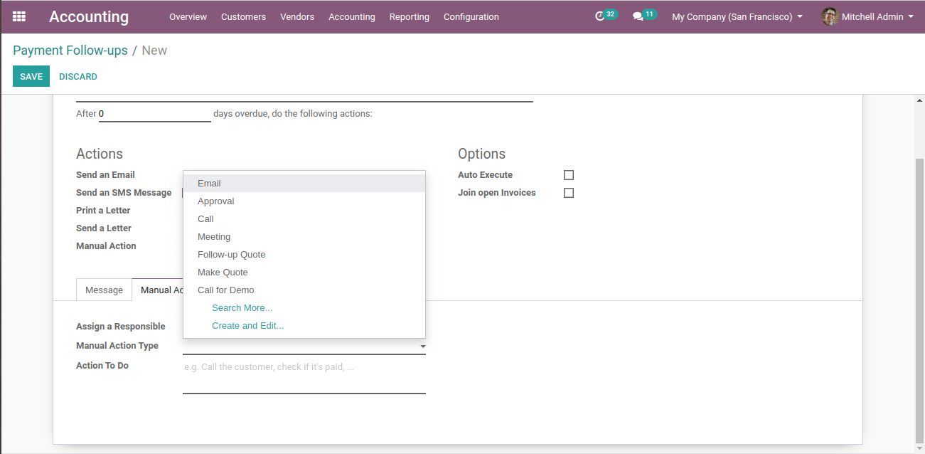The image size is (925, 454).
Task: Open Mitchell Admin user menu
Action: click(867, 16)
